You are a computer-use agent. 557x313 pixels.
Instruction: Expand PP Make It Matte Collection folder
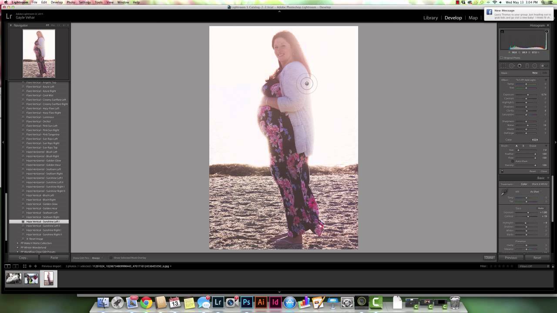tap(18, 243)
